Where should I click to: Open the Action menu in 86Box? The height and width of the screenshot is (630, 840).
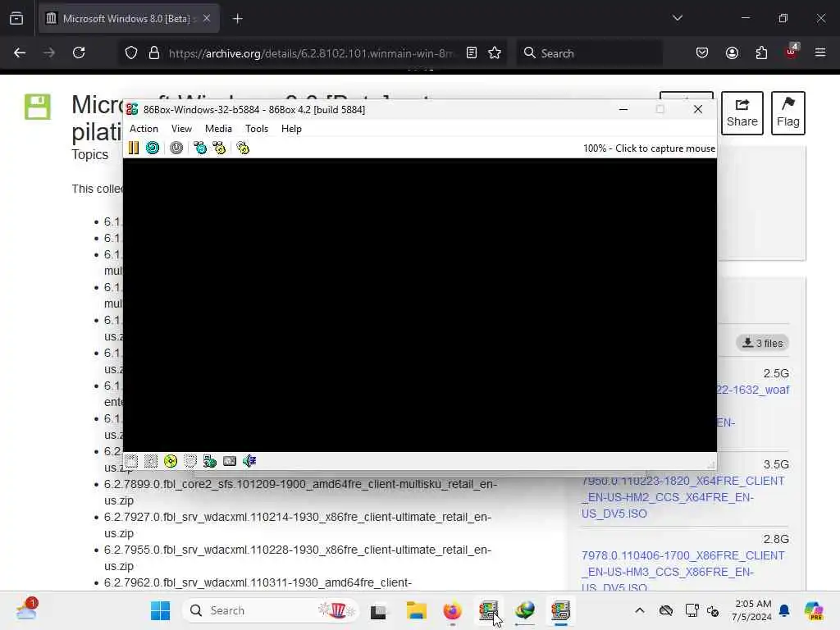(144, 129)
